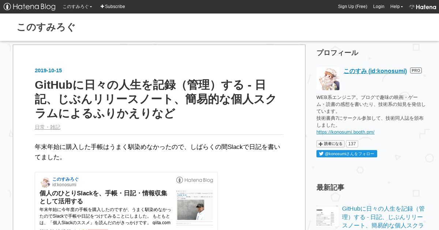The width and height of the screenshot is (439, 230).
Task: Open the konosumi.booth.pm link
Action: [x=345, y=132]
